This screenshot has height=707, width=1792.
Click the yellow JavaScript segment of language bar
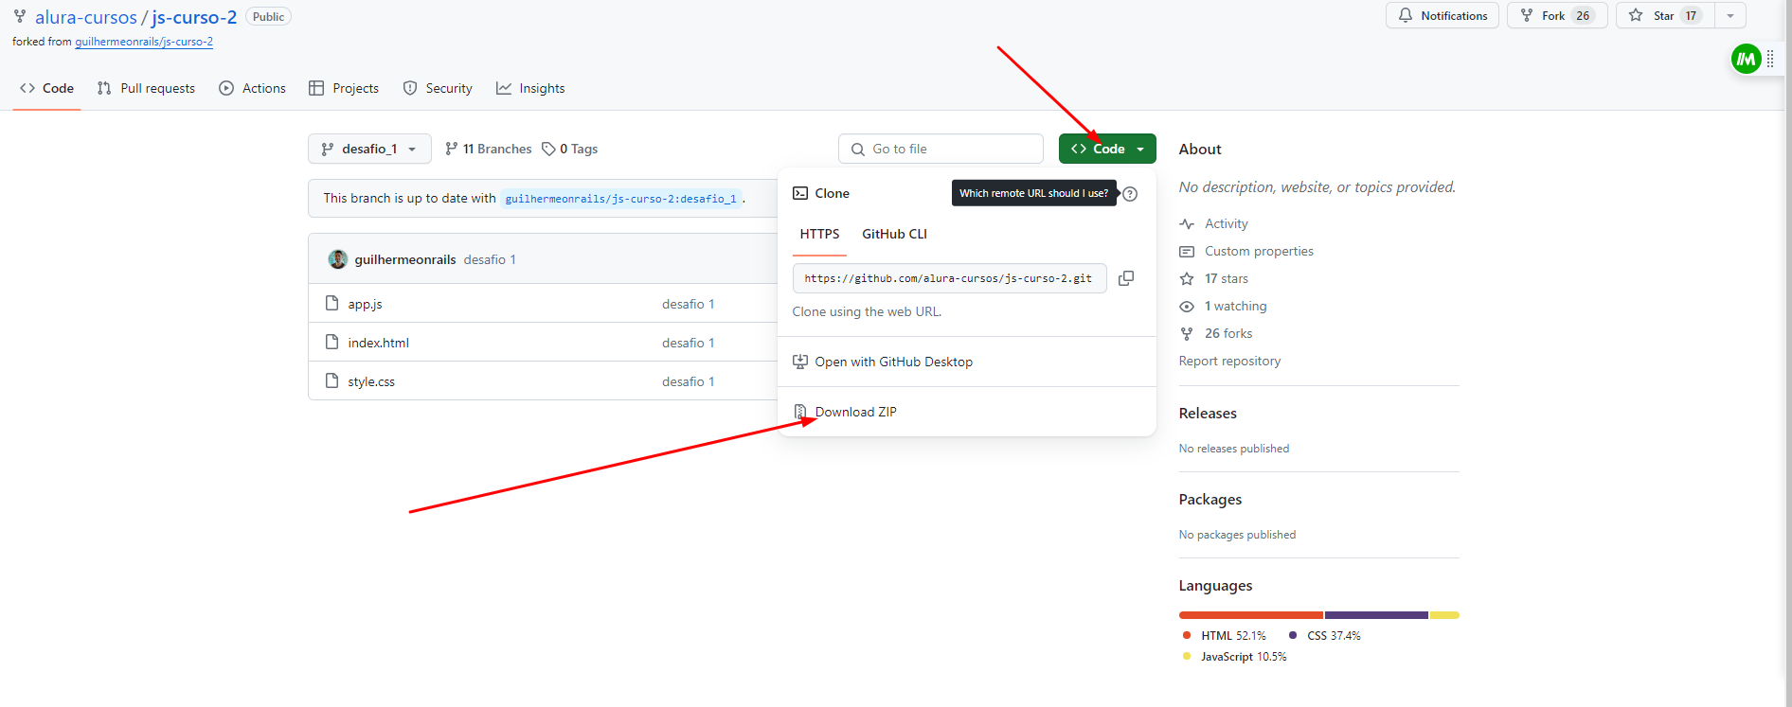point(1444,615)
